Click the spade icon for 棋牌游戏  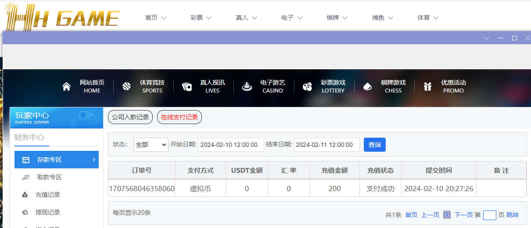(367, 87)
